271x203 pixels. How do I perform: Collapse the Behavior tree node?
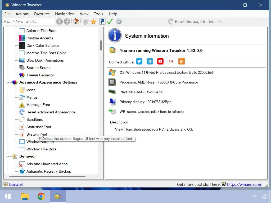[x=8, y=156]
